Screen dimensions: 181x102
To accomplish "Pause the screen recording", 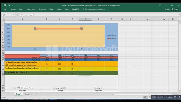I will (175, 97).
